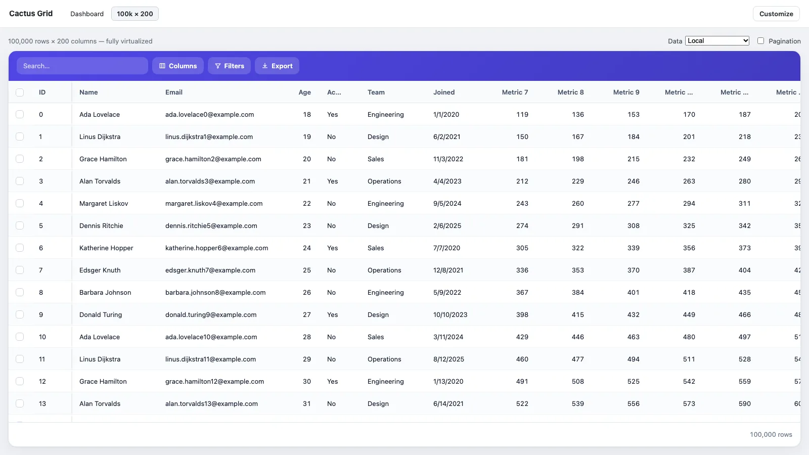This screenshot has width=809, height=455.
Task: Open the Dashboard nav item
Action: click(87, 14)
